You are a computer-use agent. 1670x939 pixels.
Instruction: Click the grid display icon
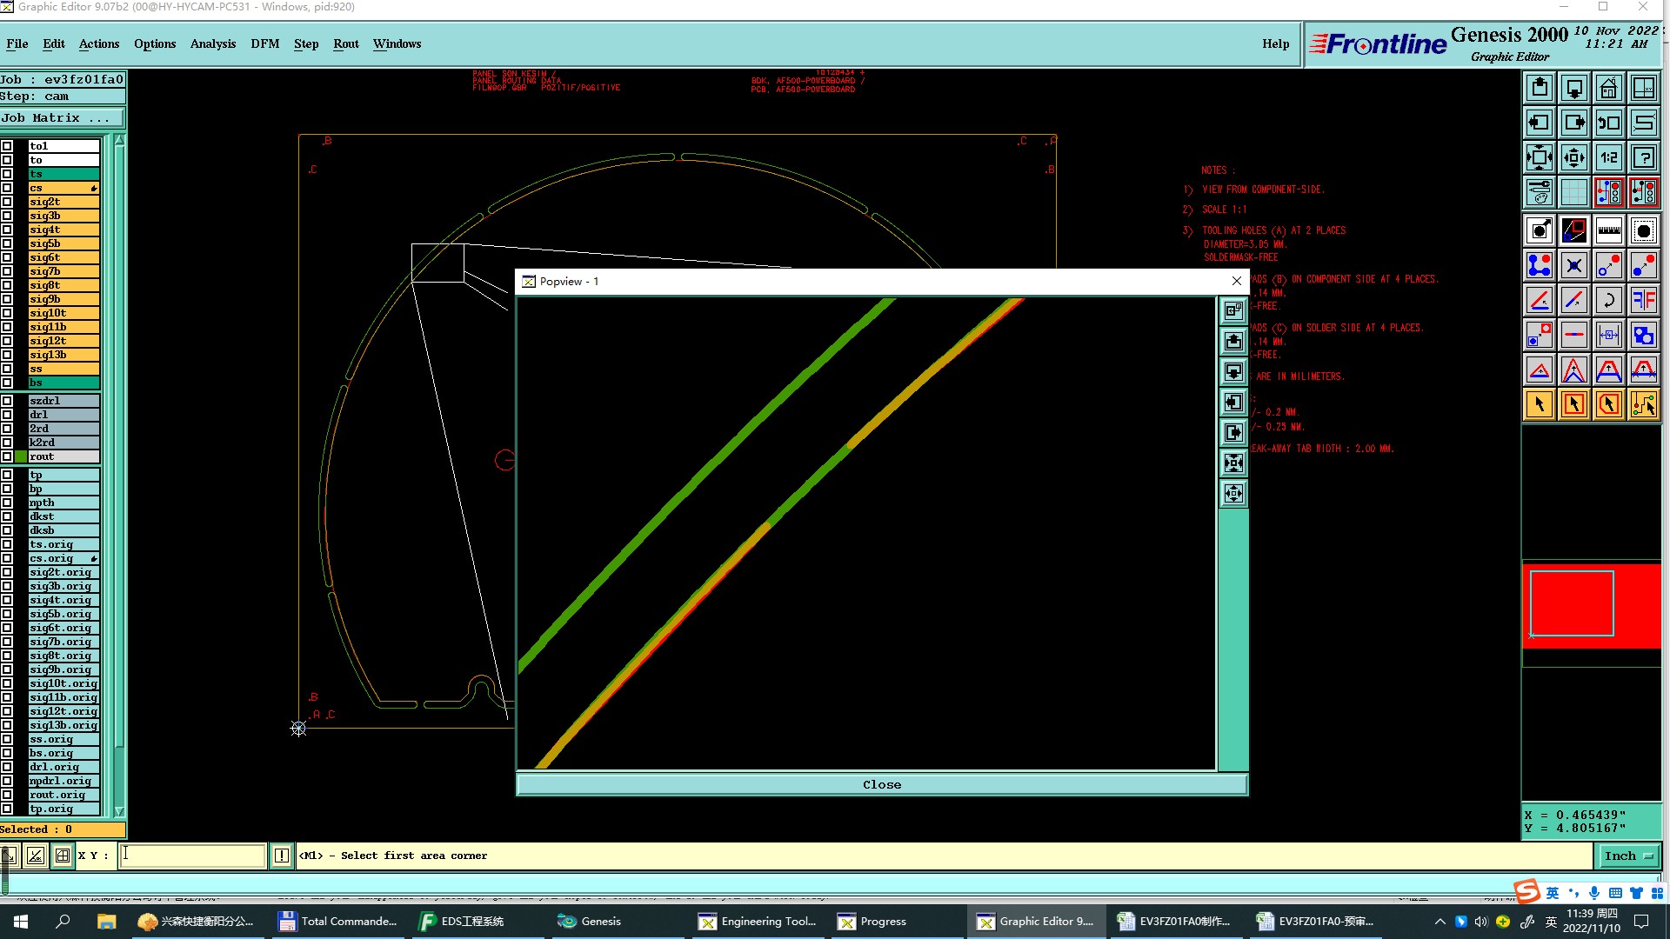(x=1573, y=193)
